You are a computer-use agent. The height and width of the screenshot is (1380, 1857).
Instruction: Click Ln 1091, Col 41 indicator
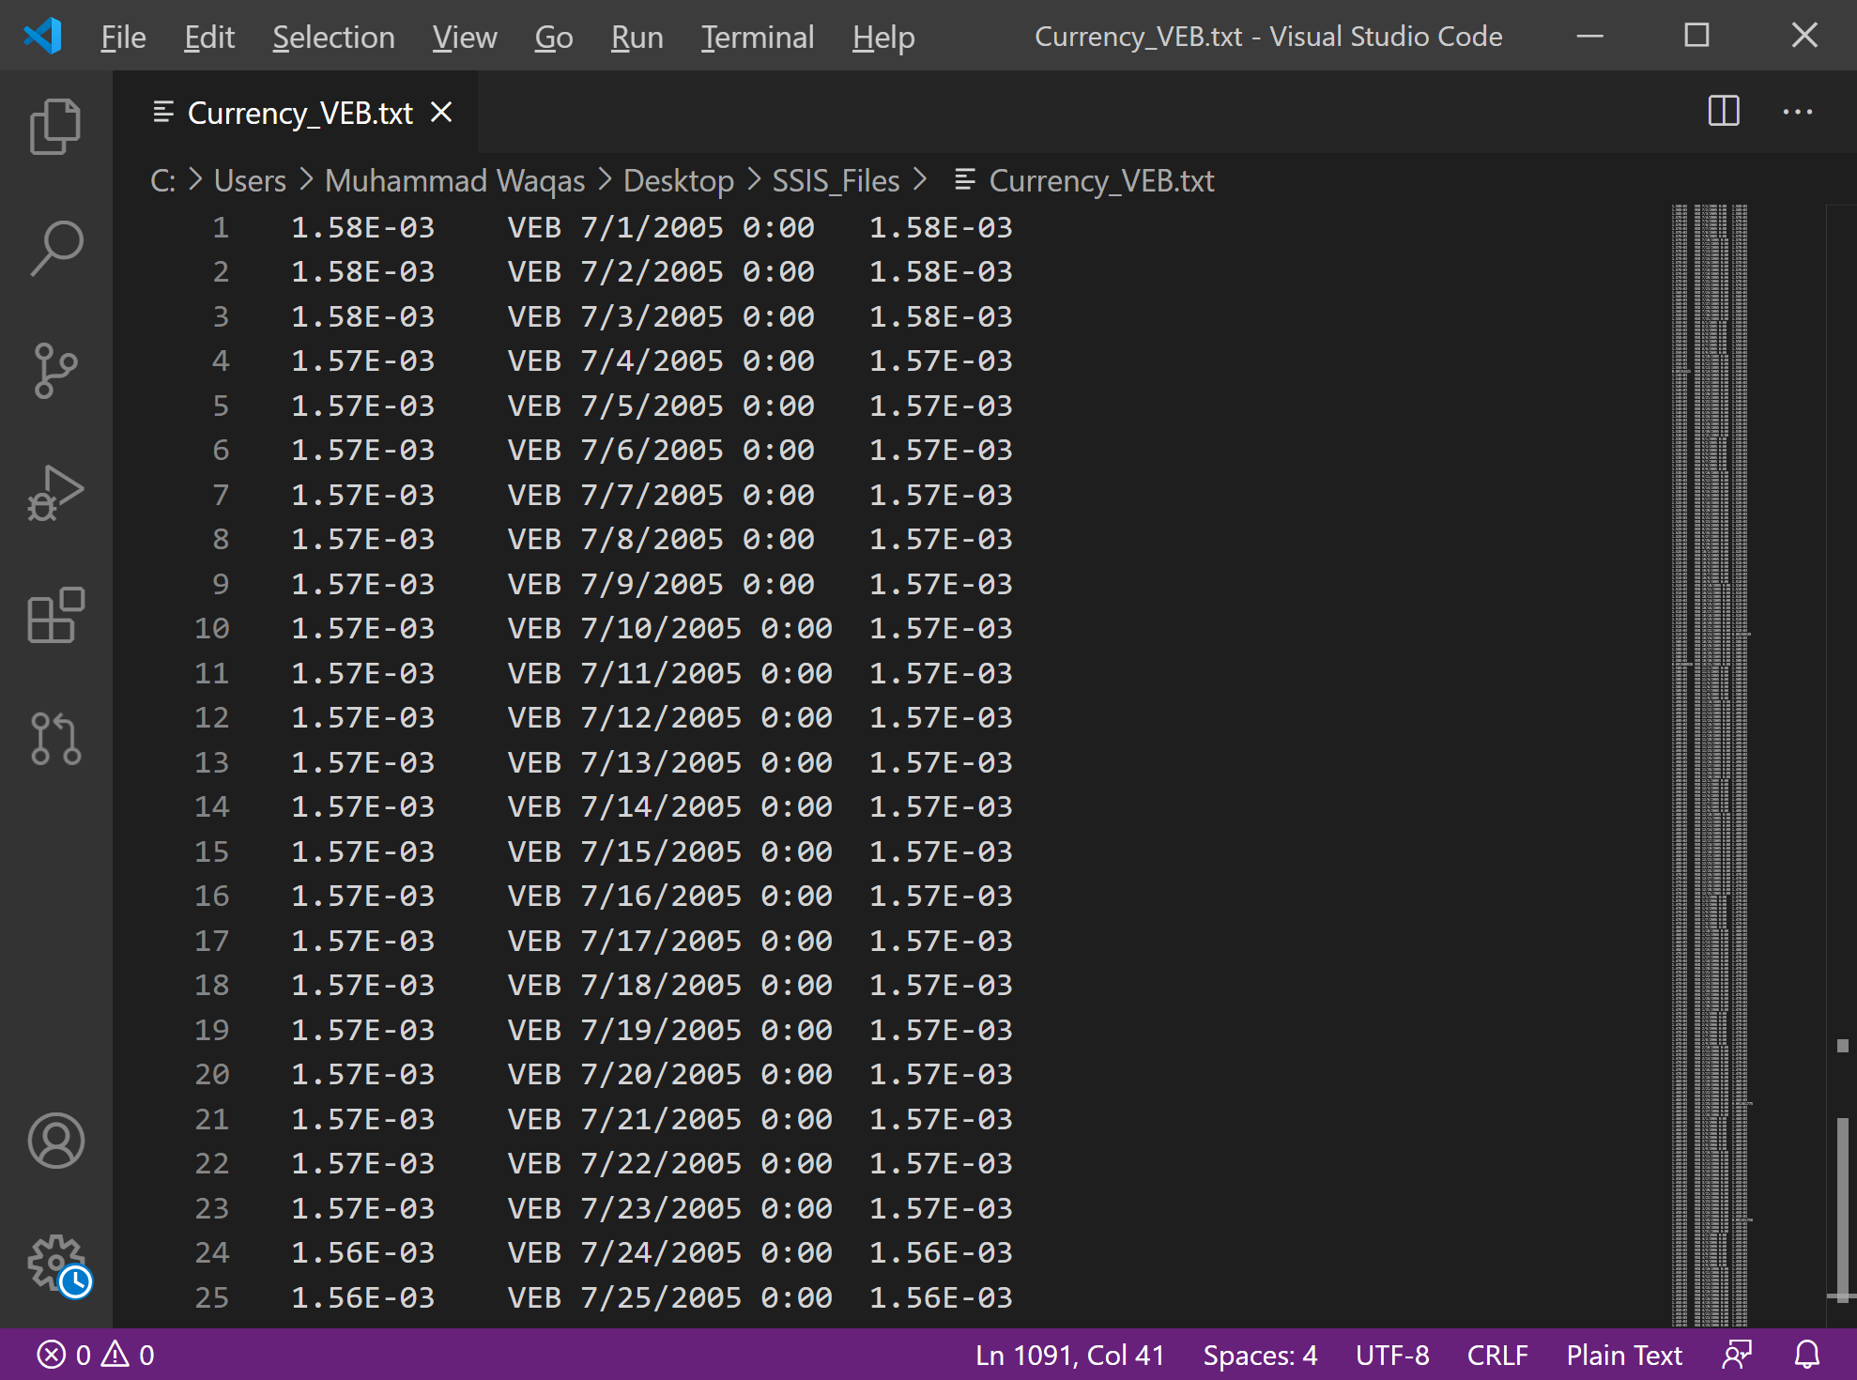point(1069,1355)
